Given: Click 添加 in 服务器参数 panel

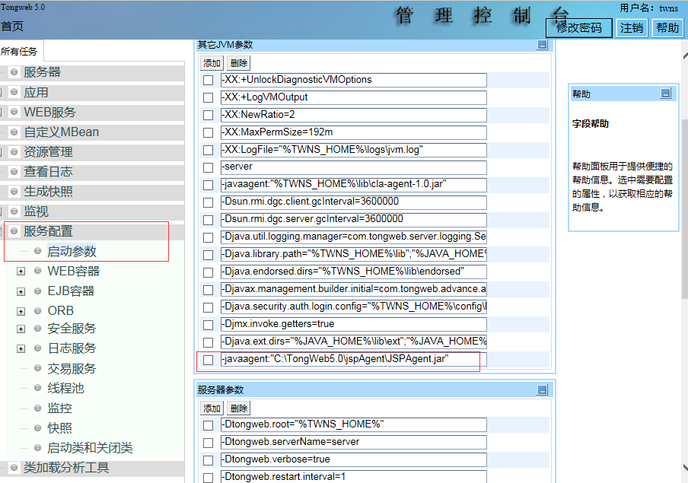Looking at the screenshot, I should pos(212,408).
